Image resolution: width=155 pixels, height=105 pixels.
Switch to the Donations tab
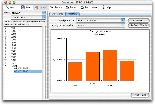click(x=57, y=14)
